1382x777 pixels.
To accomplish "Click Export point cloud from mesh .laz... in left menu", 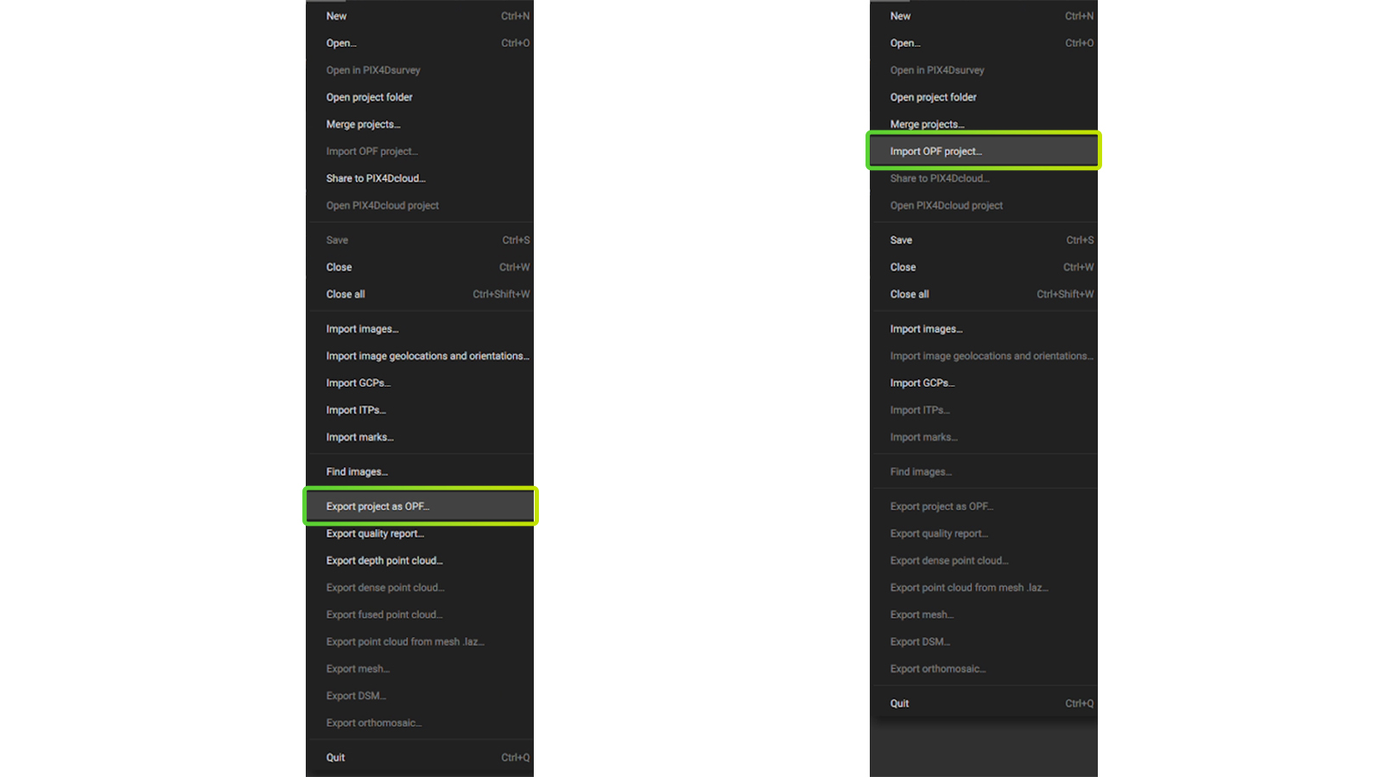I will (x=420, y=641).
